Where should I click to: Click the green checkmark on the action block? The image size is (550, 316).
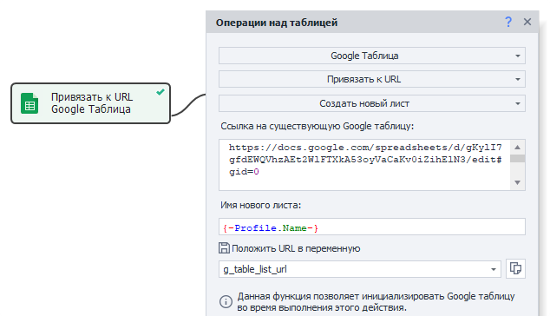pyautogui.click(x=160, y=92)
